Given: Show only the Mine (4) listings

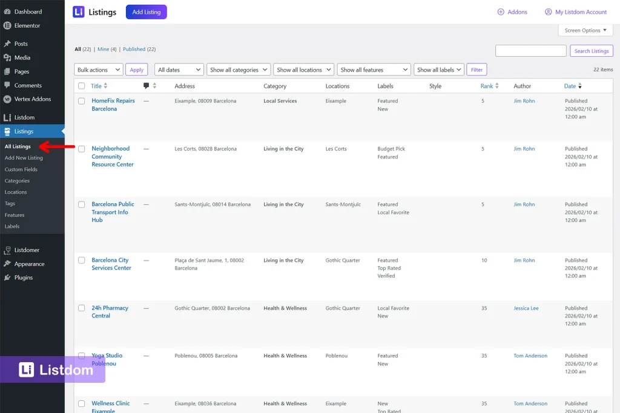Looking at the screenshot, I should 107,50.
